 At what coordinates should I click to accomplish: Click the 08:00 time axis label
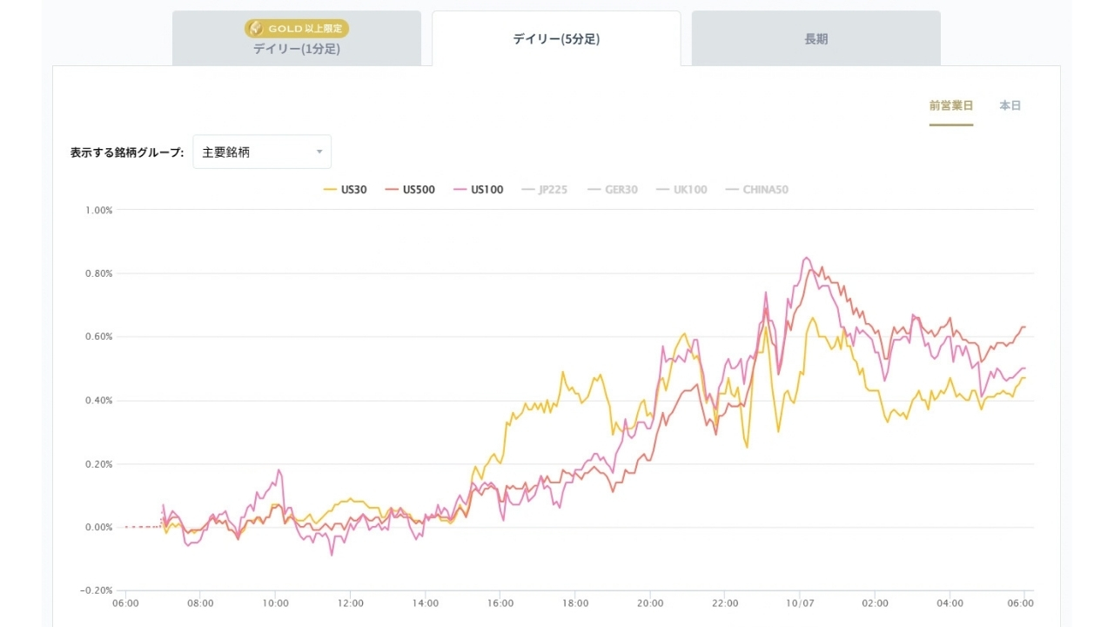(201, 603)
